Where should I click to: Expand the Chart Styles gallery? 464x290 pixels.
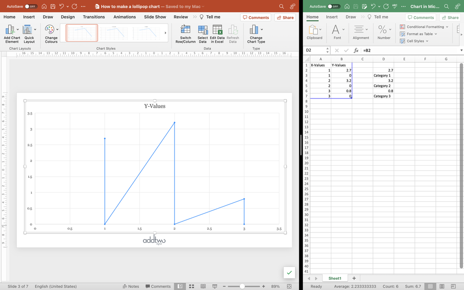(x=166, y=32)
